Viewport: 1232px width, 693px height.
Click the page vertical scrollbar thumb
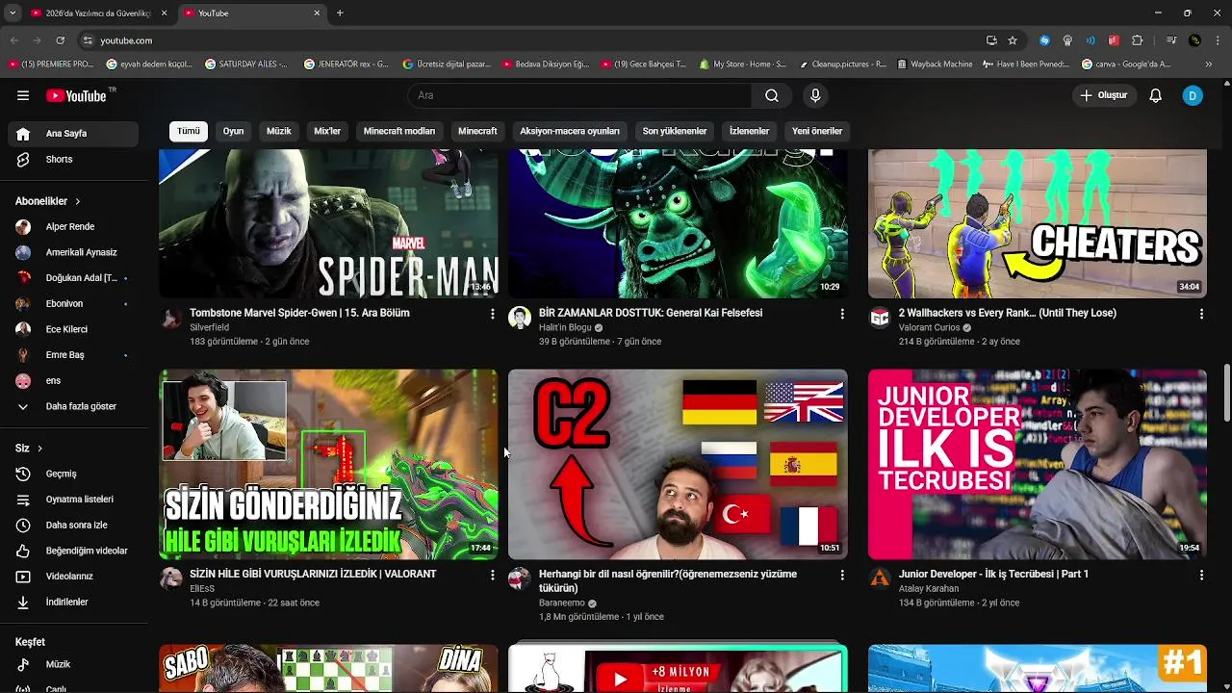(x=1226, y=393)
